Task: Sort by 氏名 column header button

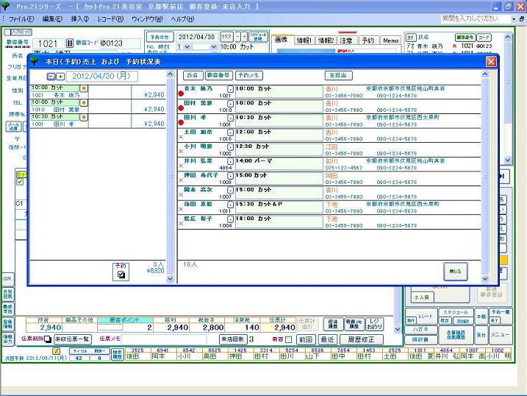Action: 193,75
